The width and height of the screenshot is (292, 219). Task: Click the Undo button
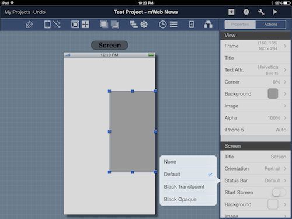[x=39, y=12]
